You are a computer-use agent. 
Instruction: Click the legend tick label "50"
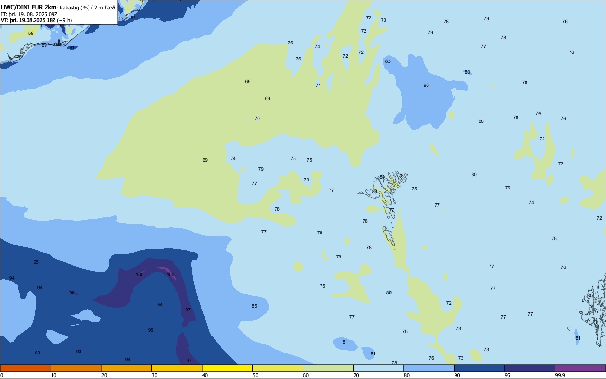pos(255,375)
